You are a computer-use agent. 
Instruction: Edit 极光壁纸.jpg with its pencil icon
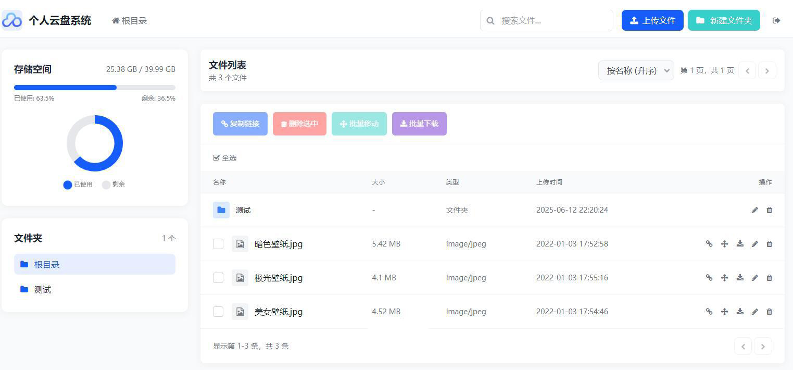click(754, 277)
